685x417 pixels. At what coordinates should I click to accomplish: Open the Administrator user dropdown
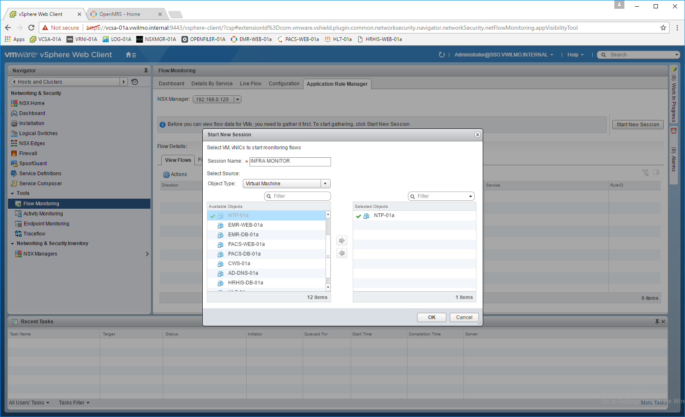[504, 55]
